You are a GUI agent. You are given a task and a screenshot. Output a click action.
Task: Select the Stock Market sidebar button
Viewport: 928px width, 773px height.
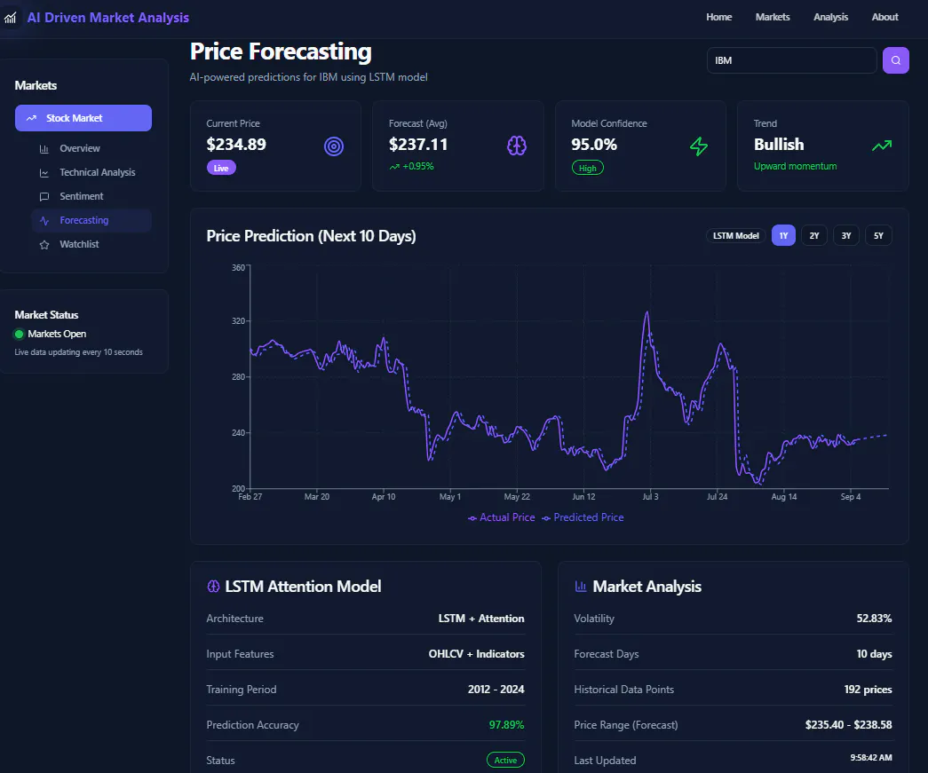[x=83, y=118]
